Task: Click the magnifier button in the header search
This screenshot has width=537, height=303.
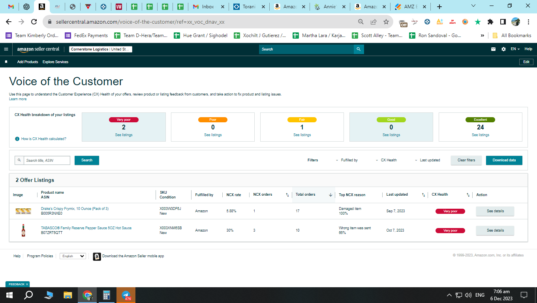Action: [x=359, y=49]
